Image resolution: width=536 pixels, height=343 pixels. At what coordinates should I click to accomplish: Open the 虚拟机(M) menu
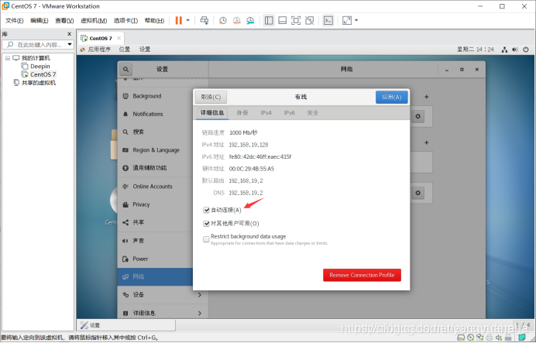pos(94,21)
